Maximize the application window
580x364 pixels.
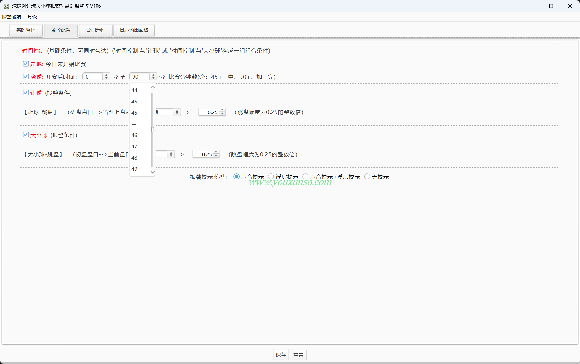pyautogui.click(x=551, y=6)
